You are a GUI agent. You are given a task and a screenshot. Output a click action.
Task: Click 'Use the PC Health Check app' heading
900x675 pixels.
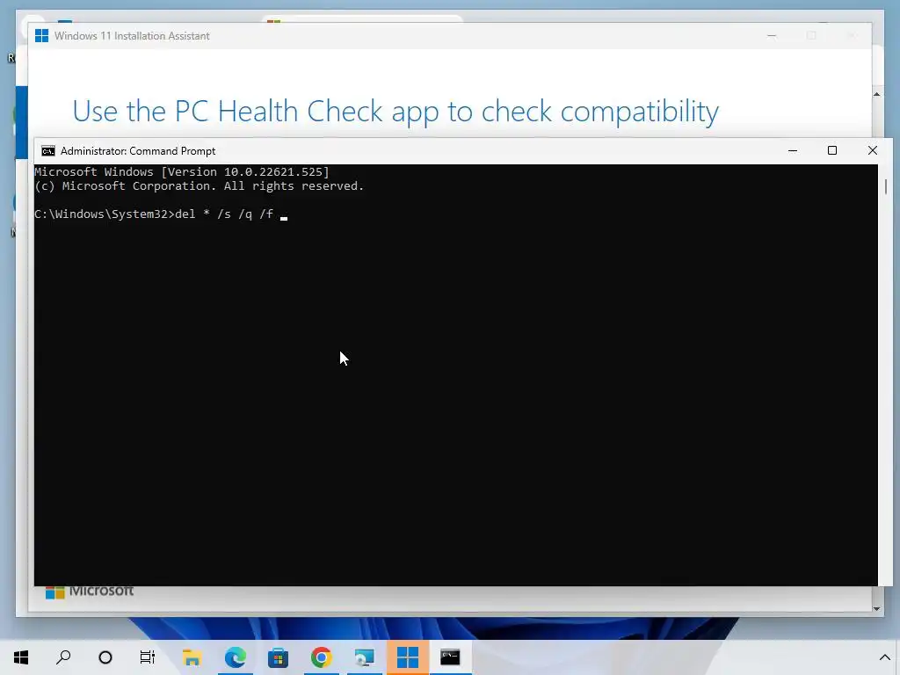coord(395,112)
